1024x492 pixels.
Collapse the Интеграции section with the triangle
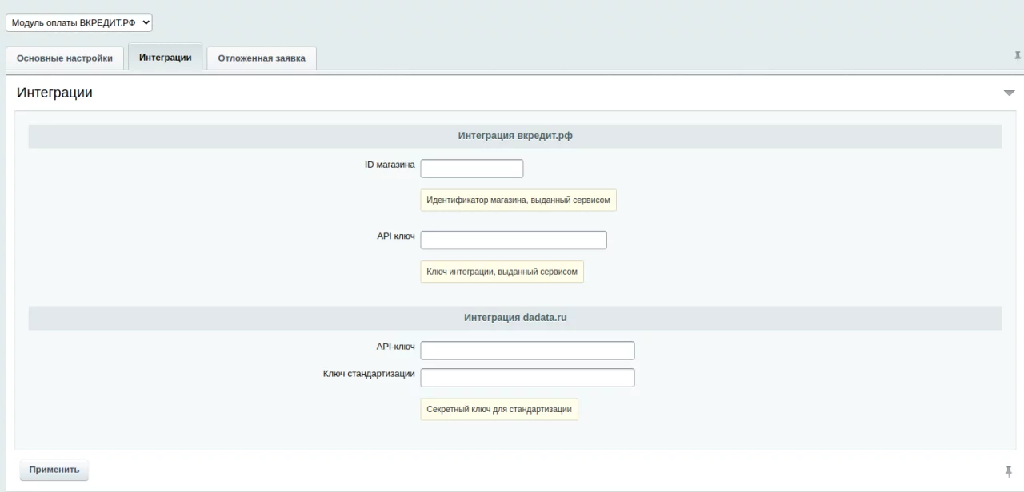click(x=1009, y=93)
